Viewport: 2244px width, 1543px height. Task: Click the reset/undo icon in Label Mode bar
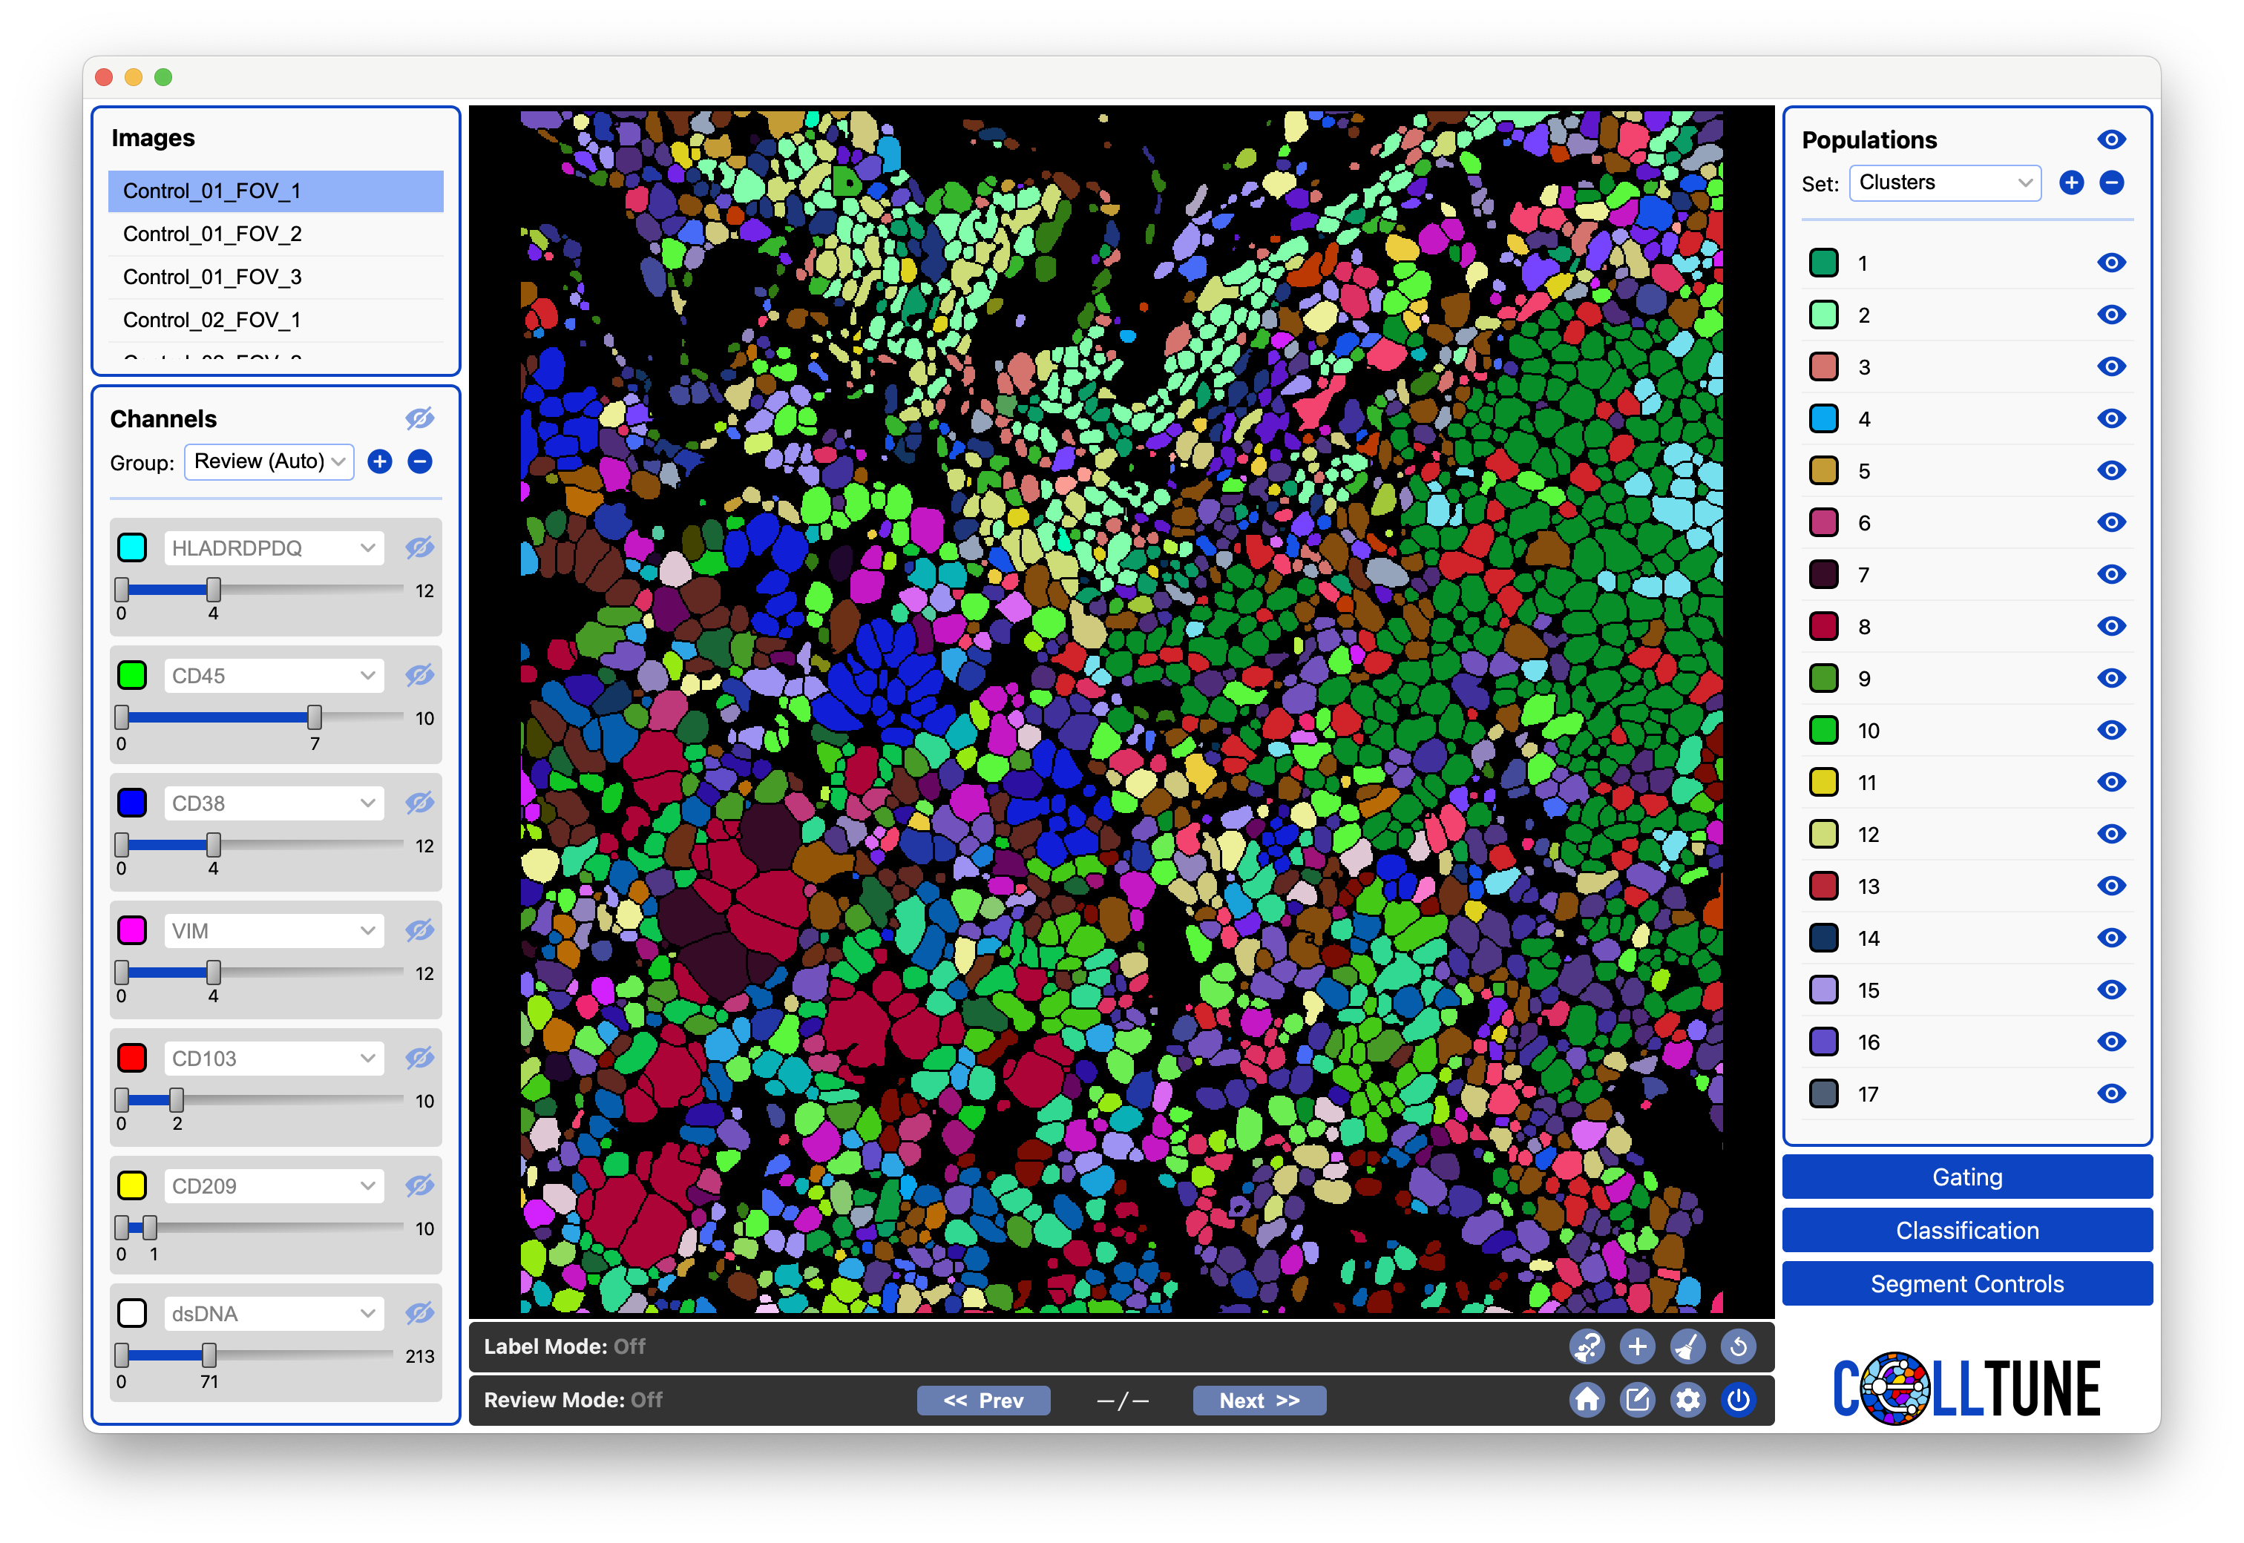1739,1346
